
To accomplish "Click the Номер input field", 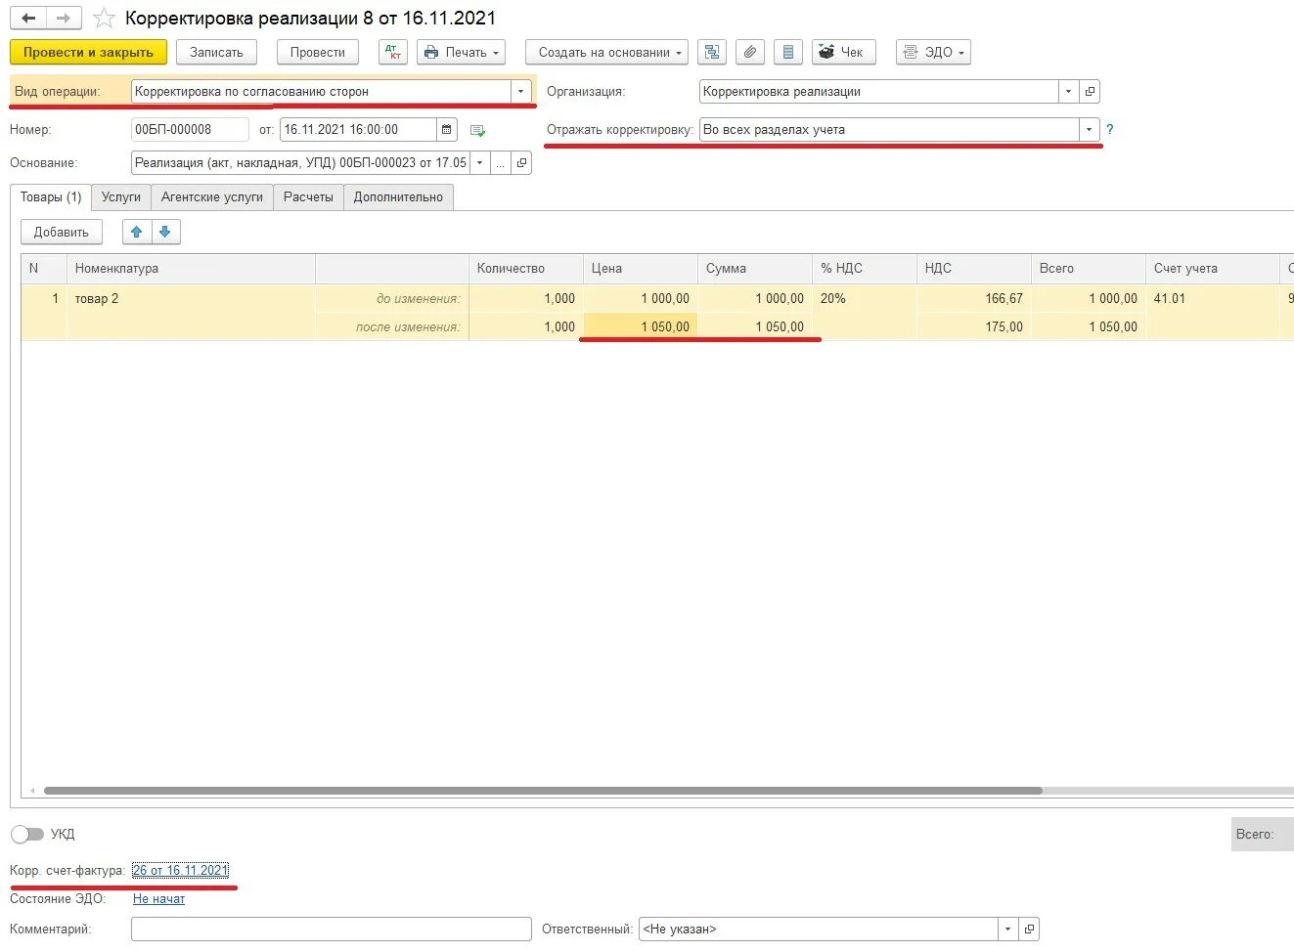I will coord(190,129).
